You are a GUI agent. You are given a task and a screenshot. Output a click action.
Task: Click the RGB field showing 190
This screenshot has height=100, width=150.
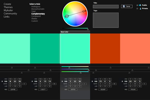[20, 81]
